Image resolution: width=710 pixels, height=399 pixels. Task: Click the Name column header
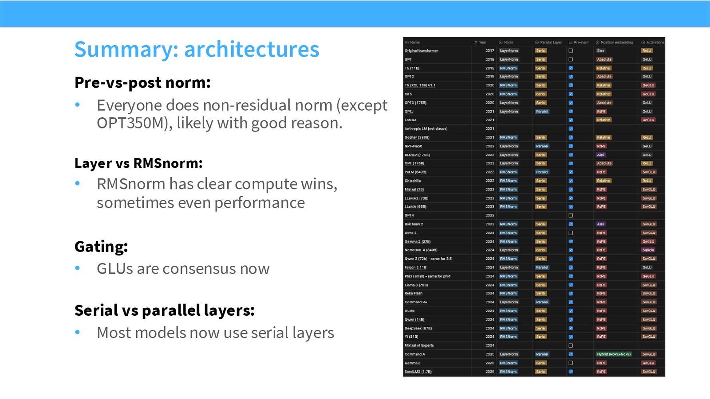click(412, 43)
